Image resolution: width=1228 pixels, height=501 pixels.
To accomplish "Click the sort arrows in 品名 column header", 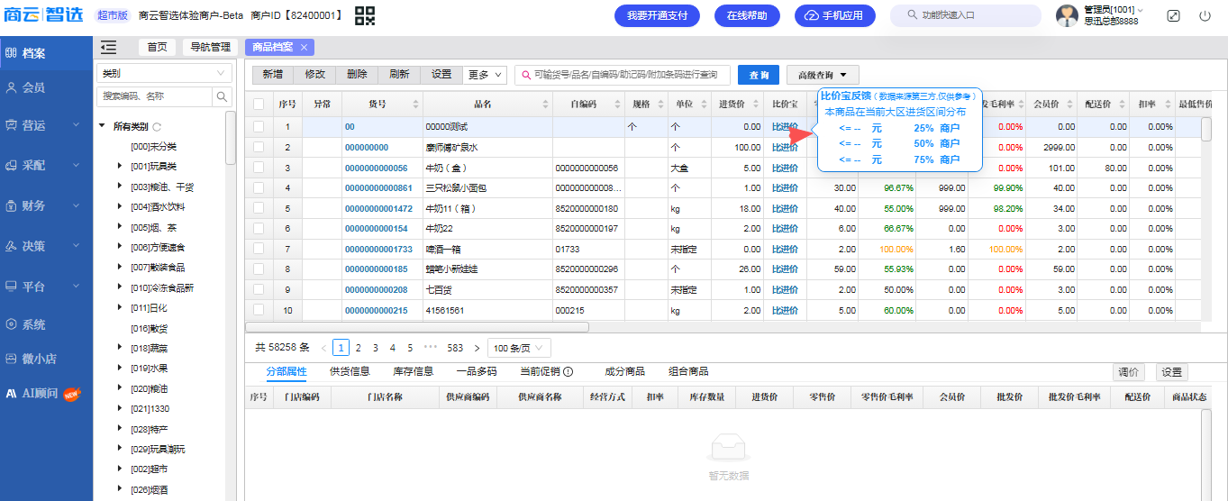I will [545, 104].
